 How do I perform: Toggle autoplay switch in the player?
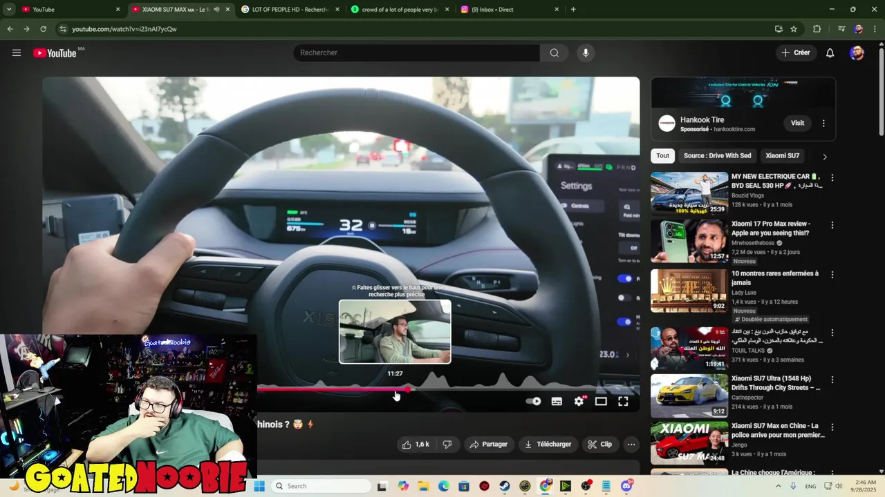533,401
